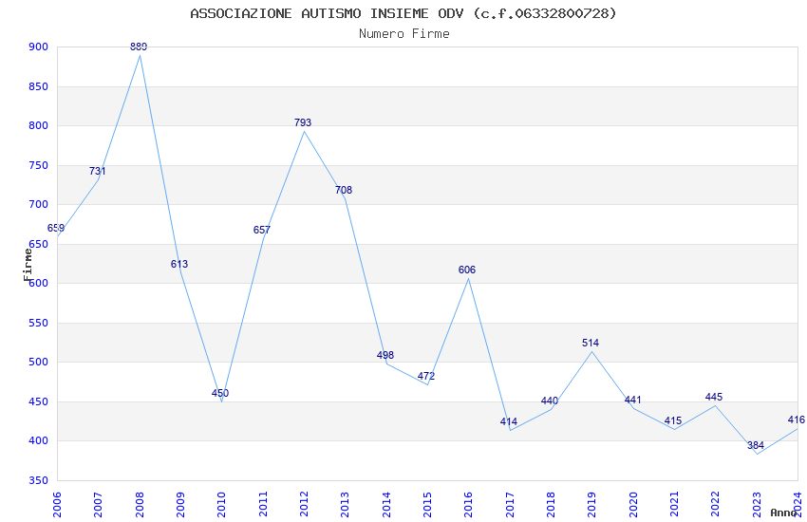The height and width of the screenshot is (522, 807).
Task: Select the 498 data label
Action: tap(385, 355)
